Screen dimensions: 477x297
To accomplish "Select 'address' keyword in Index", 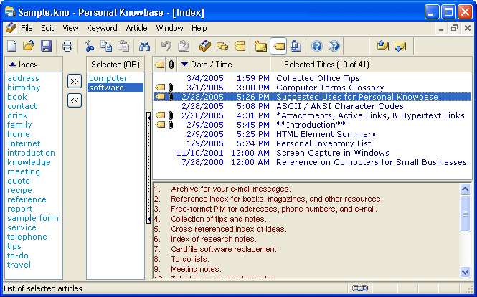I will pos(24,78).
